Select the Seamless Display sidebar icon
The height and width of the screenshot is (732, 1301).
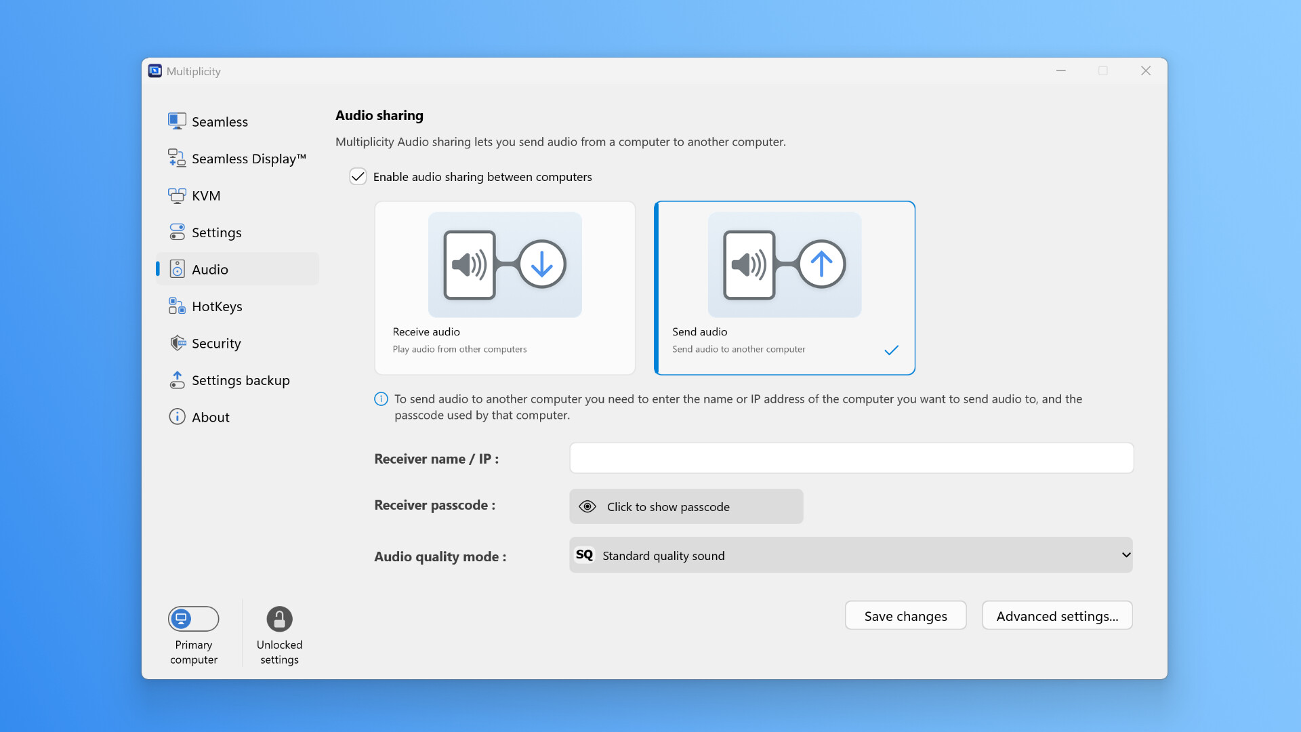[x=177, y=158]
